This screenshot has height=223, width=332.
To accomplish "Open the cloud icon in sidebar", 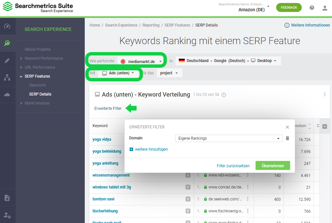I will tap(7, 95).
